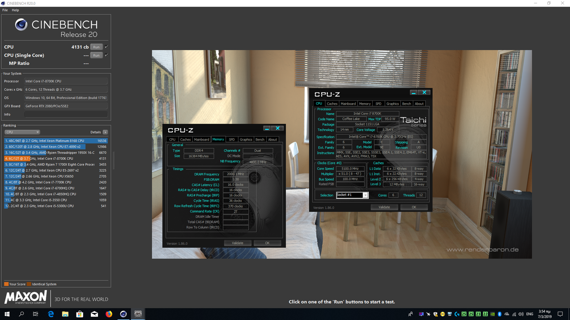The height and width of the screenshot is (320, 570).
Task: Open NVIDIA tray icon
Action: 493,314
